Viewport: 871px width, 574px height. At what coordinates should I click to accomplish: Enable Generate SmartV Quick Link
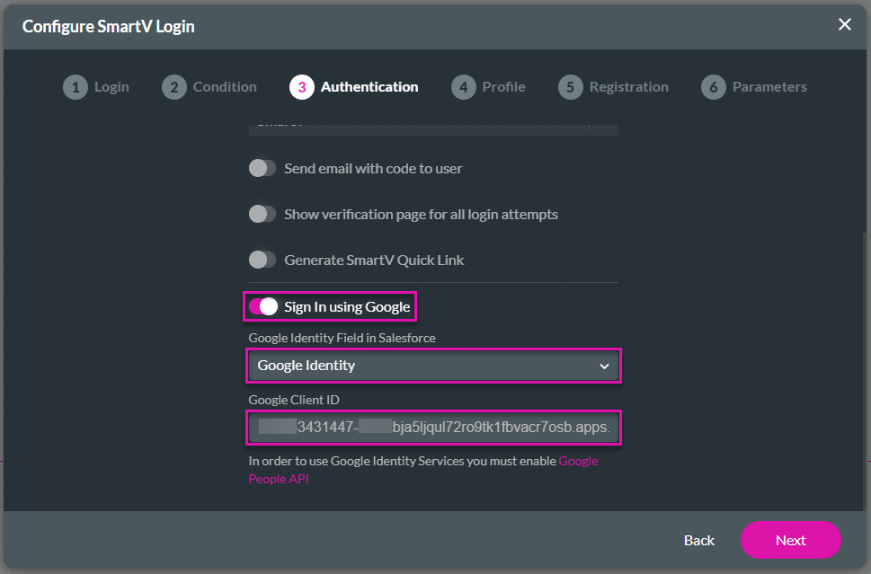click(x=262, y=260)
